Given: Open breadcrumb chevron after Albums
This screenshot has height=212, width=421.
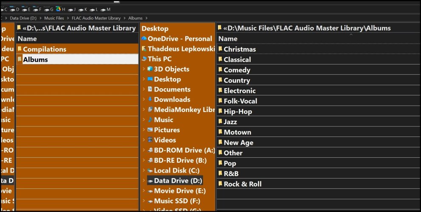Looking at the screenshot, I should tap(146, 18).
